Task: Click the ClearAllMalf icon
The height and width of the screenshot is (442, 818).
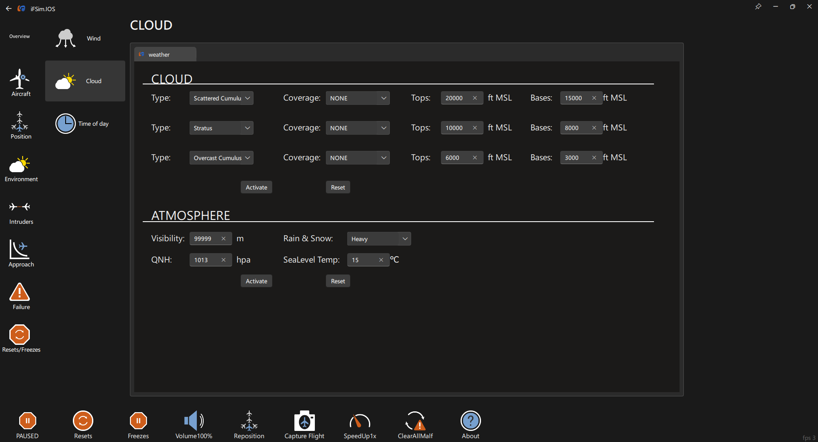Action: [x=415, y=422]
